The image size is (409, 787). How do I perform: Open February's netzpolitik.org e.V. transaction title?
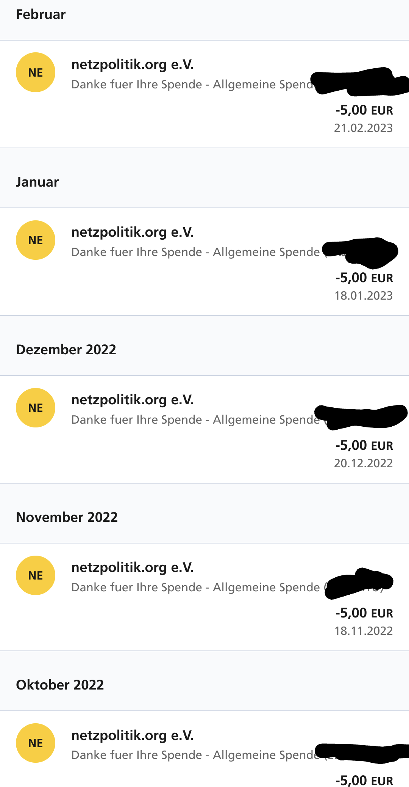point(132,64)
